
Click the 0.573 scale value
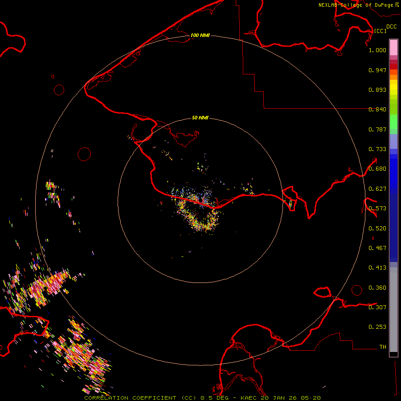point(377,209)
